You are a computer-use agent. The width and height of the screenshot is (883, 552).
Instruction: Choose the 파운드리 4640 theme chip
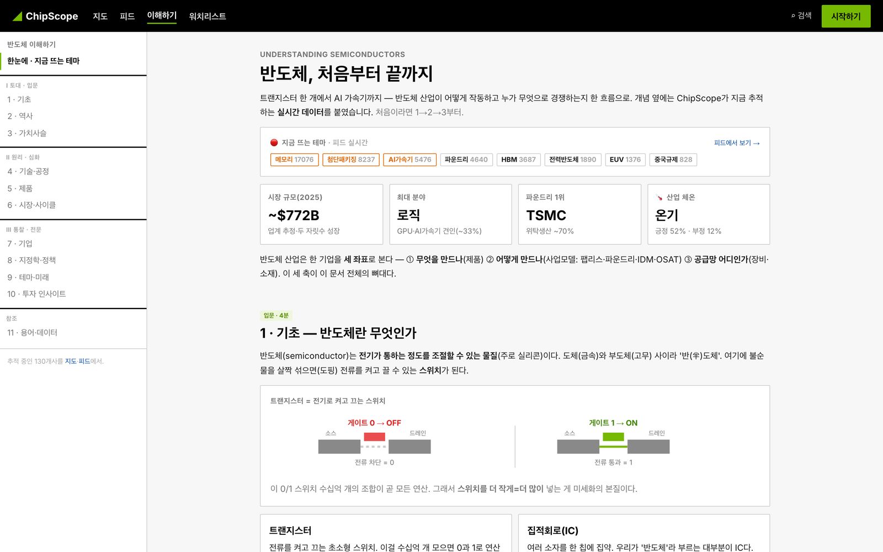[x=466, y=160]
